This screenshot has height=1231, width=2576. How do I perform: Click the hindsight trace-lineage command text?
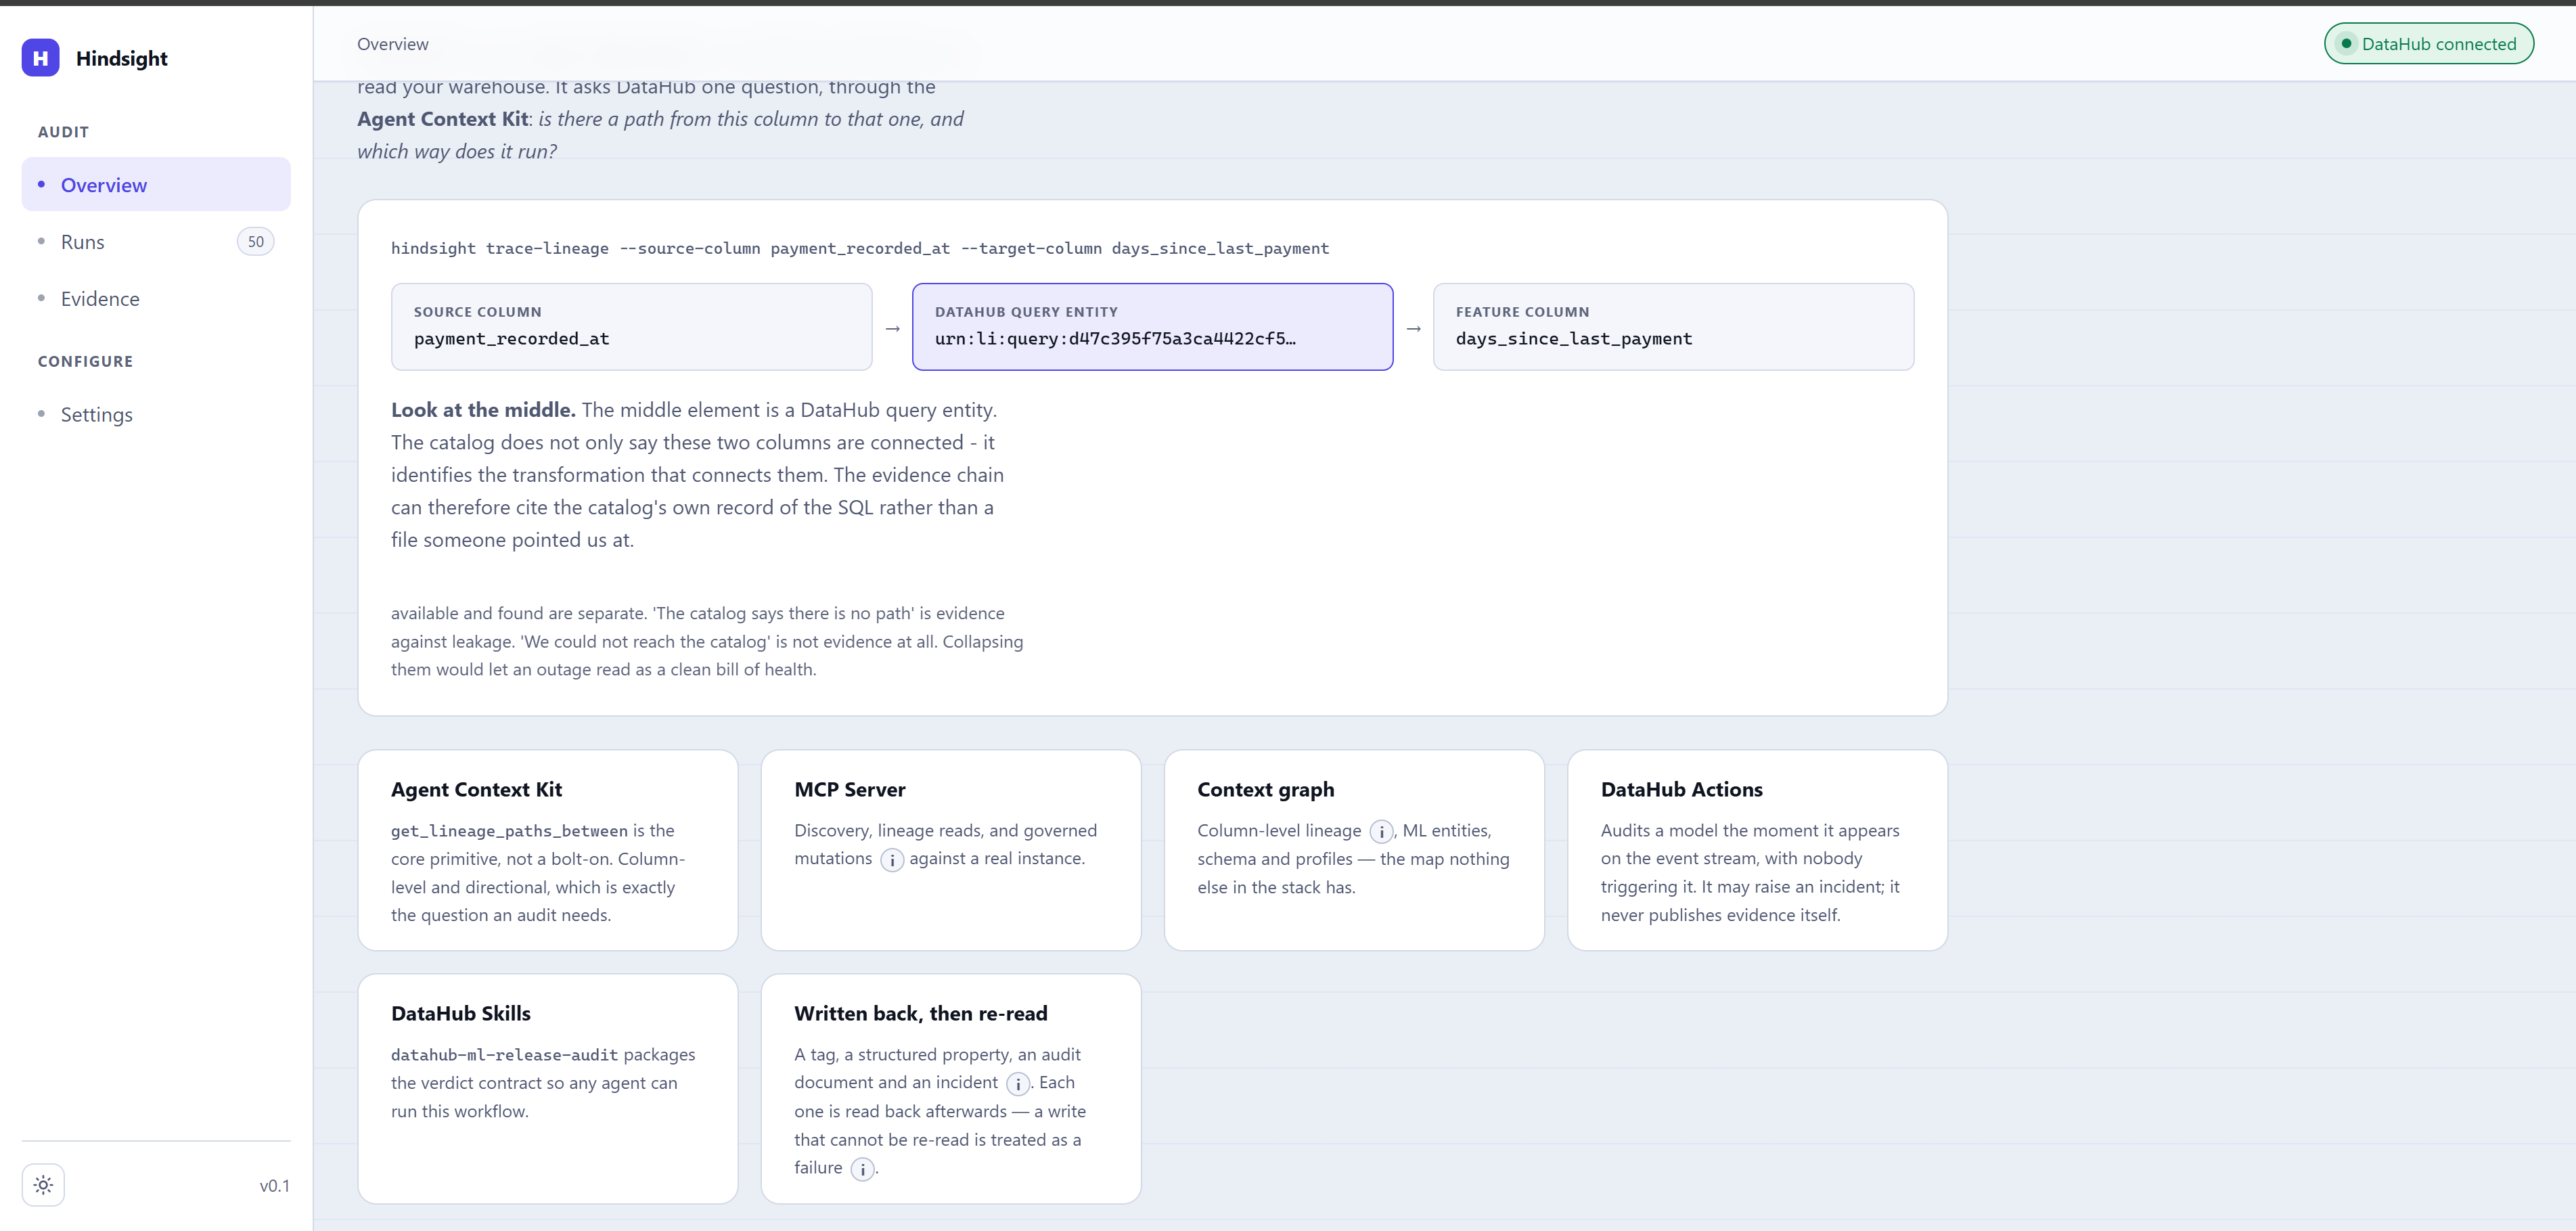click(860, 249)
